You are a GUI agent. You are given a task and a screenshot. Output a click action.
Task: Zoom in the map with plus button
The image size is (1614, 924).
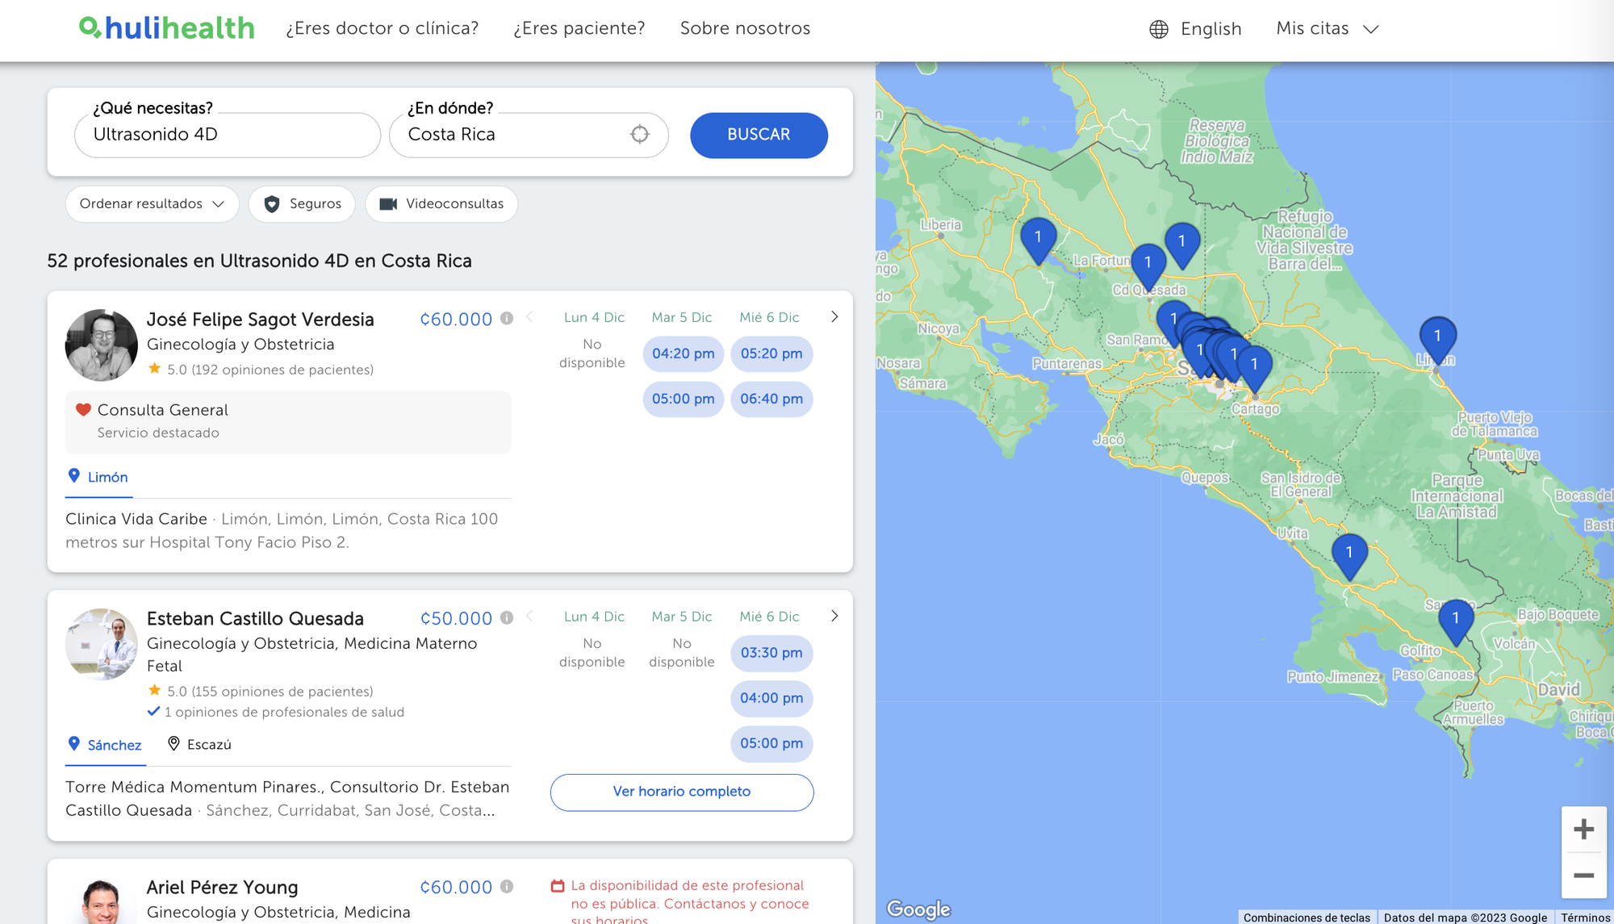[1583, 830]
